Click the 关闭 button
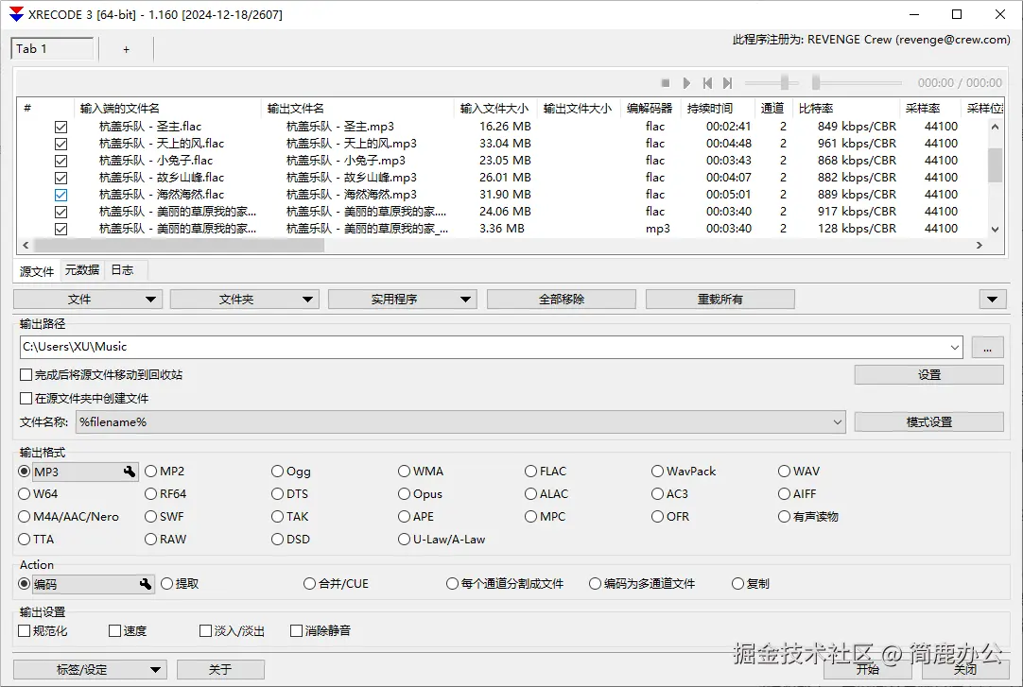 coord(965,669)
